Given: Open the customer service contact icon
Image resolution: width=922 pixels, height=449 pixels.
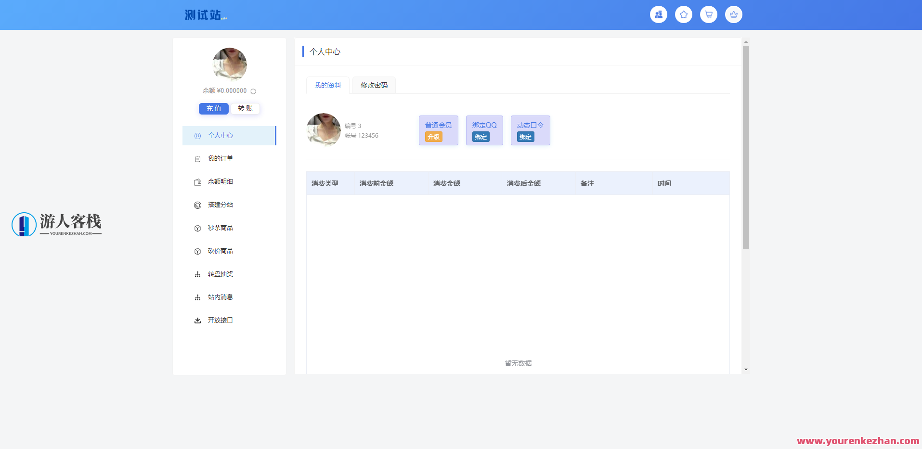Looking at the screenshot, I should point(658,14).
